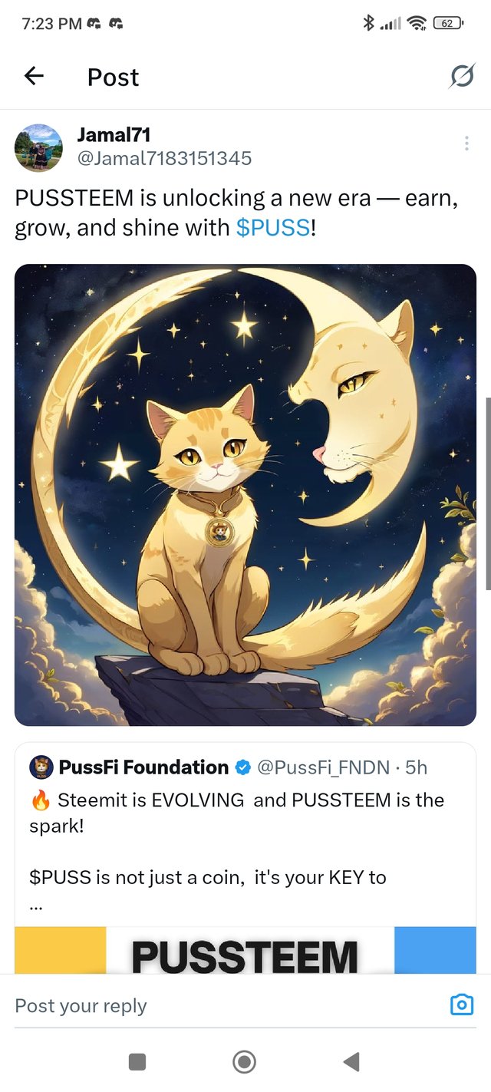
Task: Open the $PUSS cashtag link
Action: 273,227
